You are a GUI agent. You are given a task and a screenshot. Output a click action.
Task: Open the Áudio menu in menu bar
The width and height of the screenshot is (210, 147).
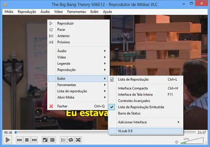[45, 12]
